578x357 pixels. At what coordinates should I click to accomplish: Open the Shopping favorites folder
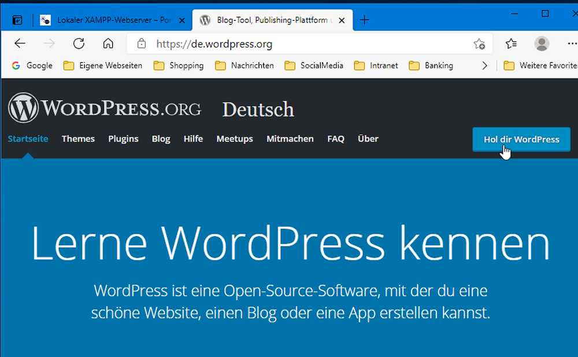coord(179,66)
